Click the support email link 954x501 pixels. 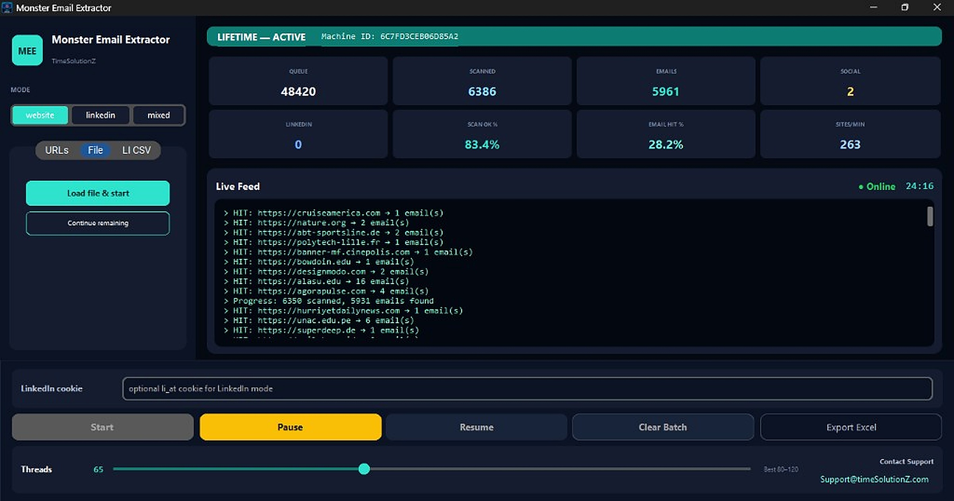pos(874,480)
